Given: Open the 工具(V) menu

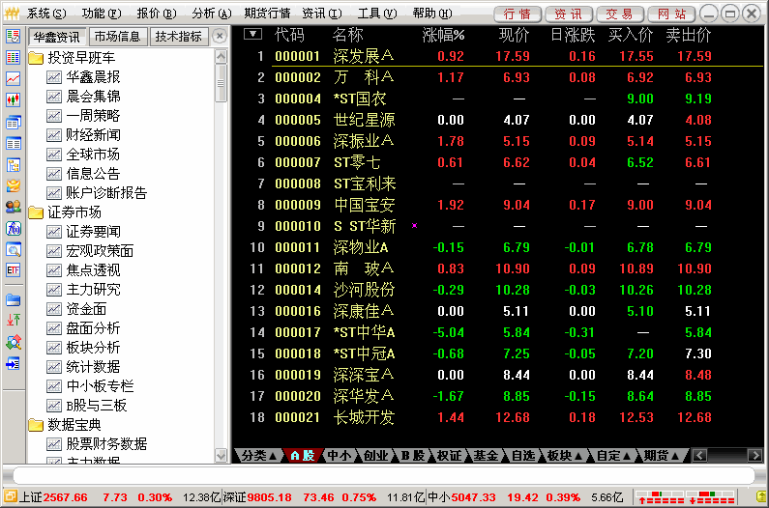Looking at the screenshot, I should pos(376,14).
